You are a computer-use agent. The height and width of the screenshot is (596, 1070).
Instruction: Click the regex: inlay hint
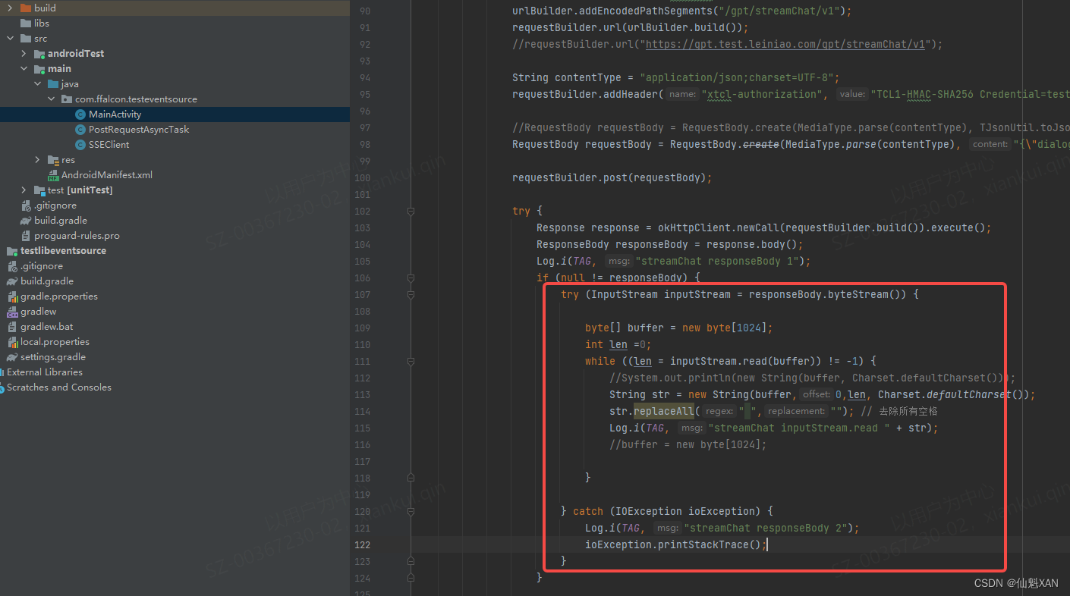pos(719,412)
